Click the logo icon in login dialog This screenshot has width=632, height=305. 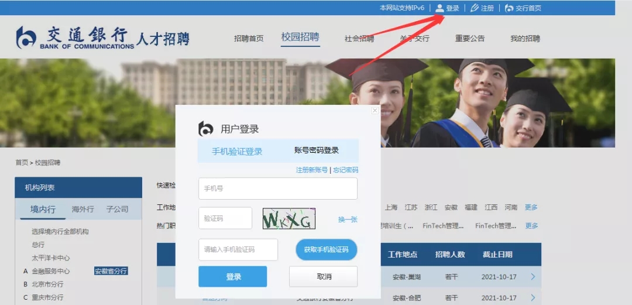205,129
